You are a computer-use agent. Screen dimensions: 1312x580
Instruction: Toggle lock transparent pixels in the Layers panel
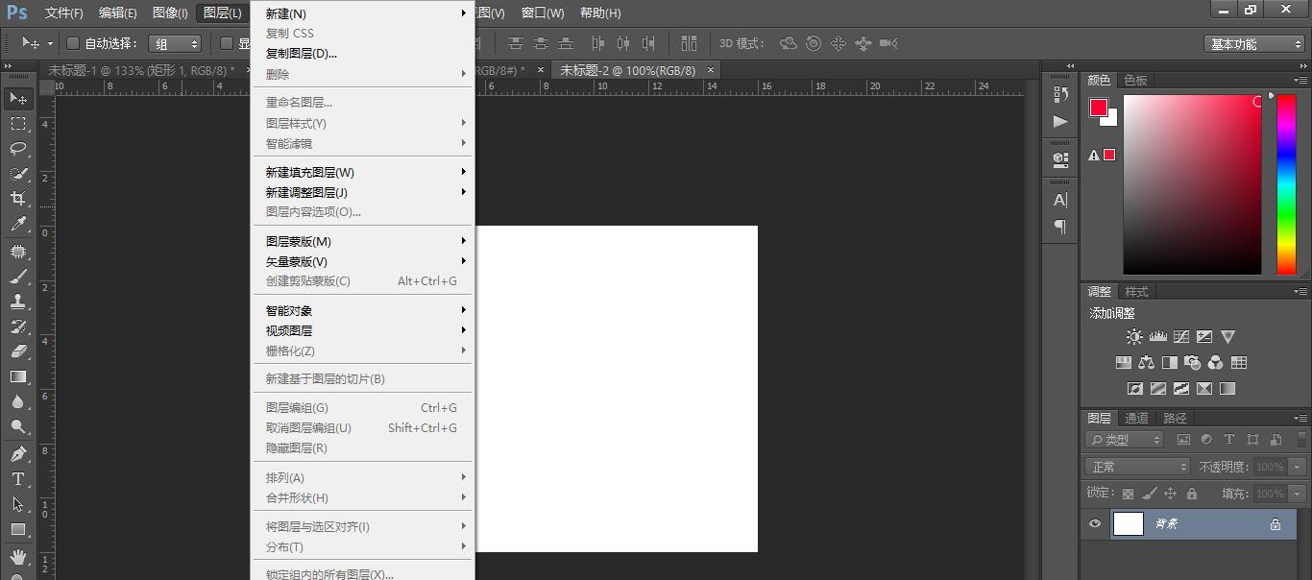tap(1128, 494)
